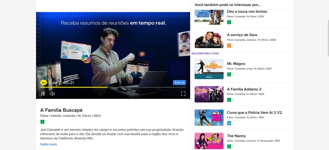Click the L rating badge of A Família Addams 2

click(x=229, y=100)
